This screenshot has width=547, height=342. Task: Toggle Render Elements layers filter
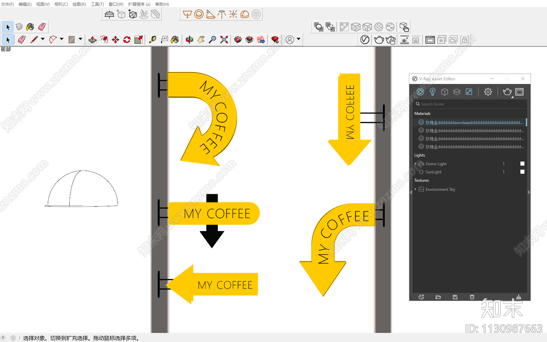pos(457,91)
